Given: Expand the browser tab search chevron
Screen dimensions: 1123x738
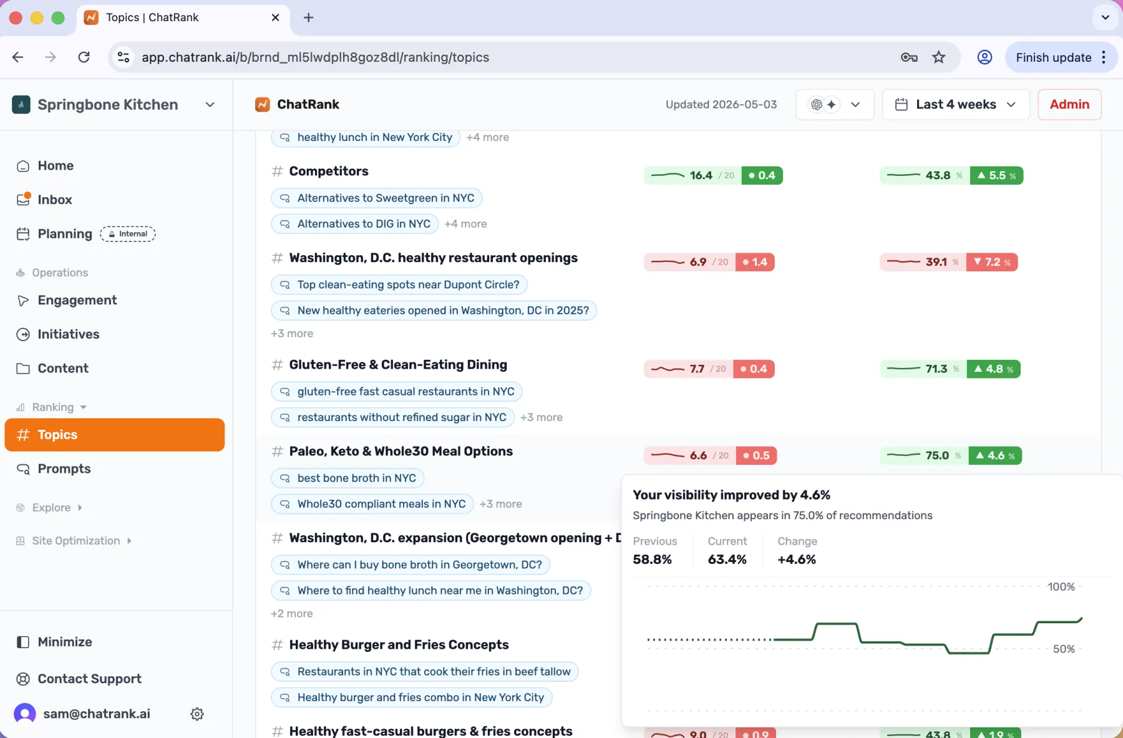Looking at the screenshot, I should (1105, 17).
